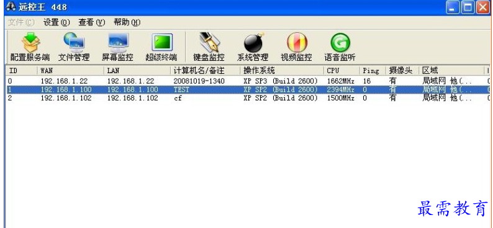Start 视频监控 video monitoring
This screenshot has width=493, height=228.
297,47
